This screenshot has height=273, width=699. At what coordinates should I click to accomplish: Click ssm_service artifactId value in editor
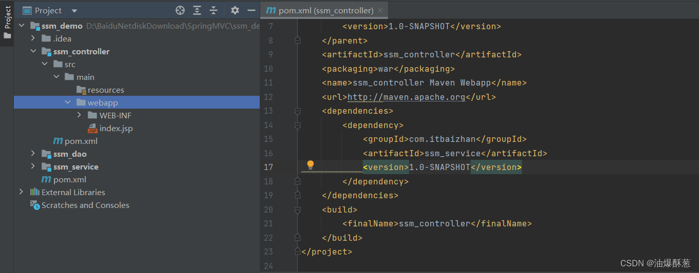tap(453, 153)
